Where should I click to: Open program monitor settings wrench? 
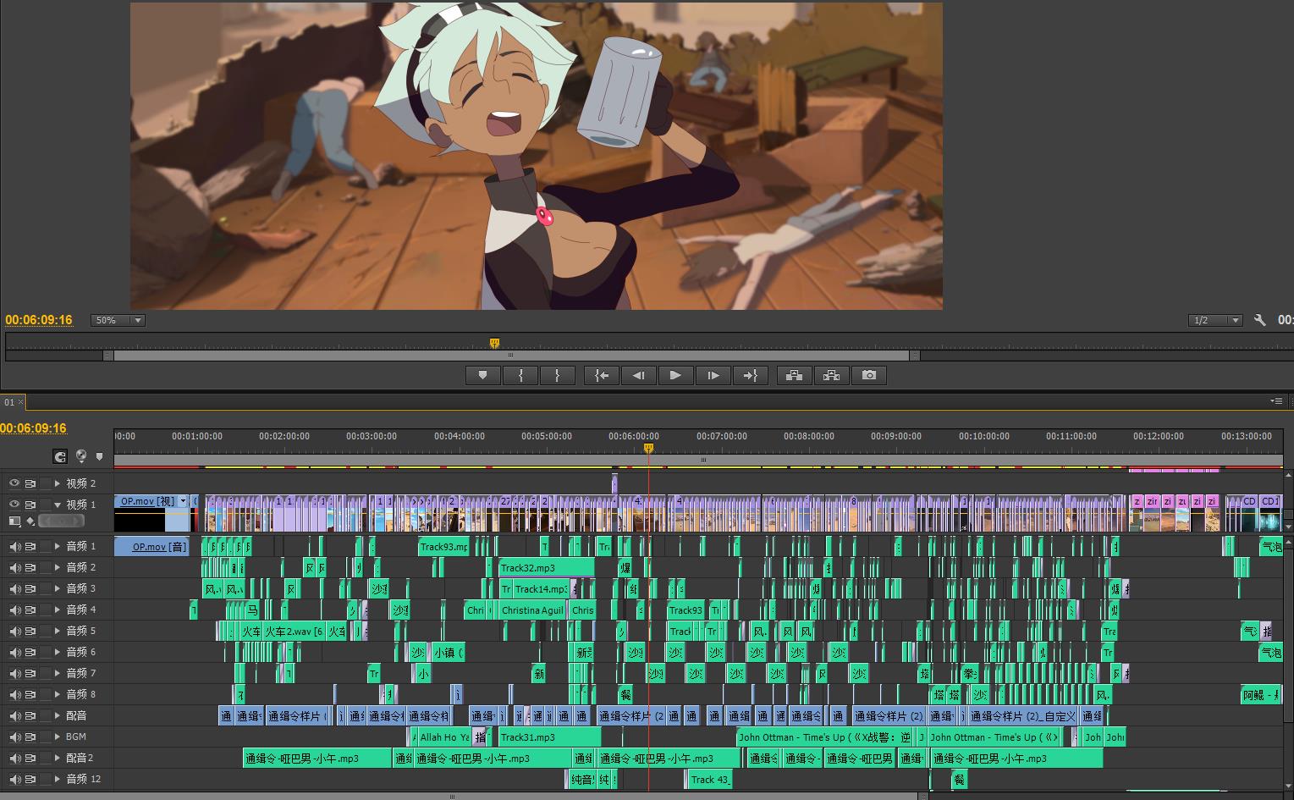click(1259, 320)
